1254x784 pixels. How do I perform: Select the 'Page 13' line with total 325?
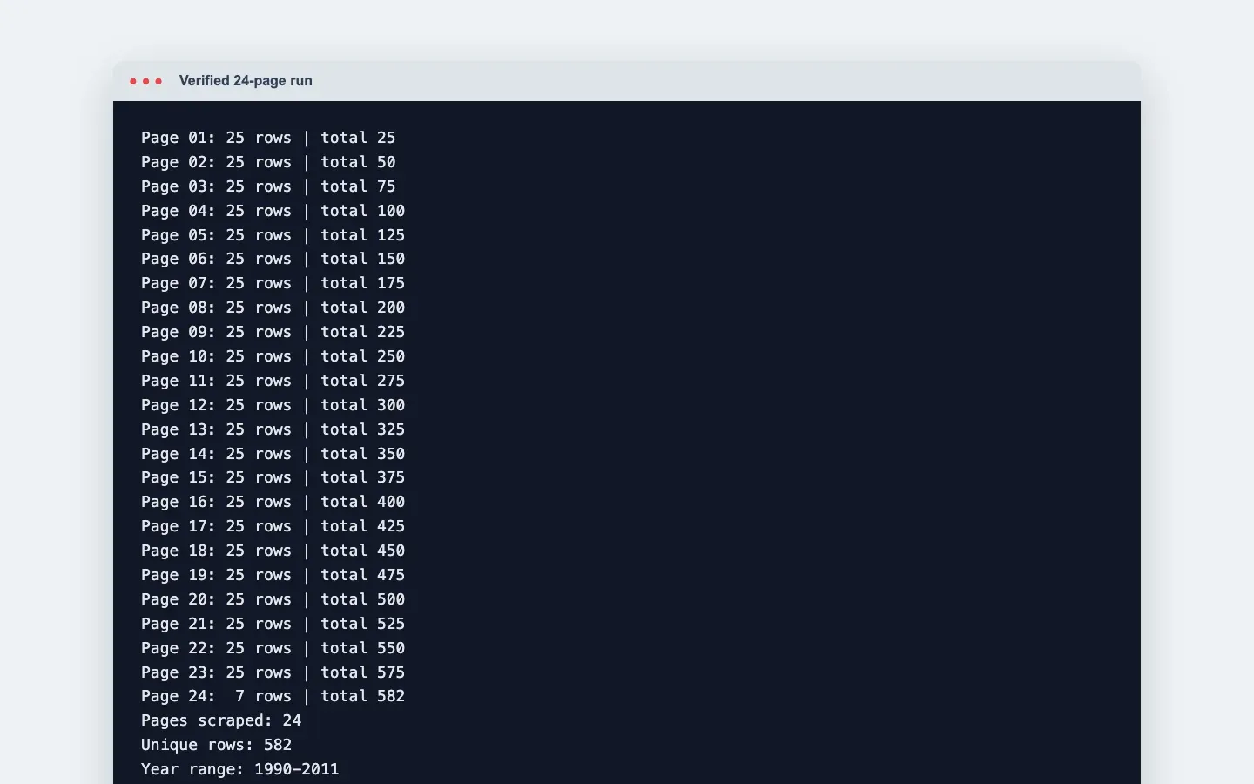[273, 429]
